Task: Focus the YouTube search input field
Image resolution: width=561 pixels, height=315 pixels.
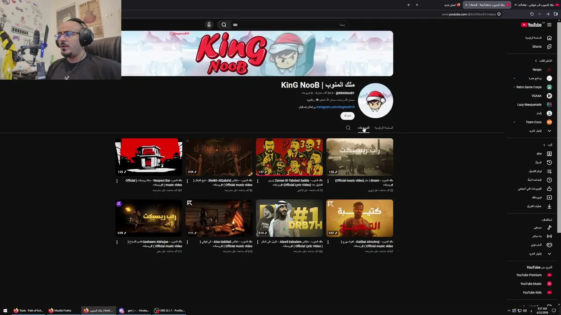Action: [x=289, y=25]
